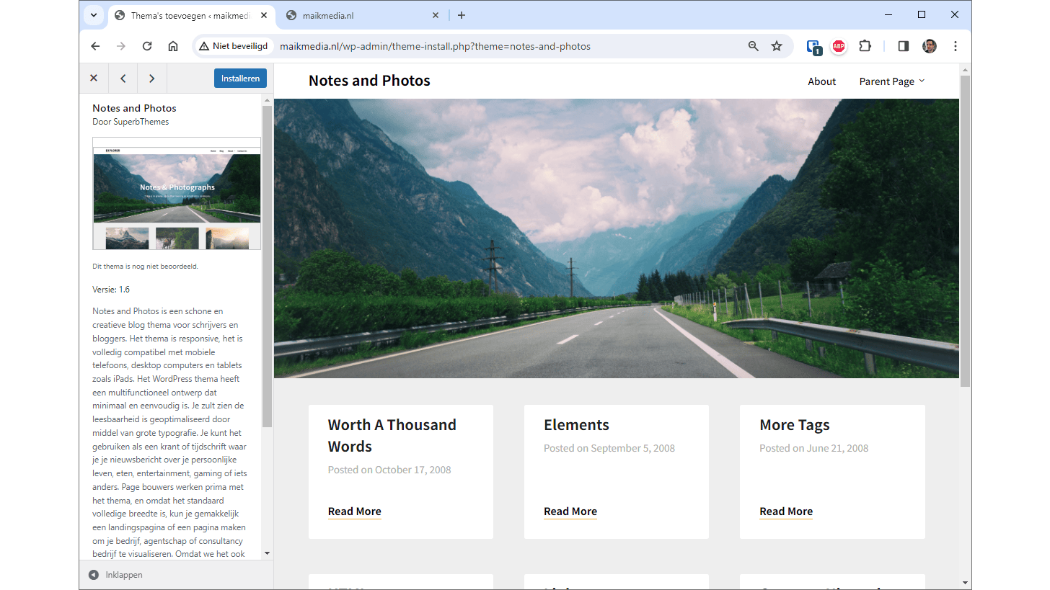Click the Notes and Photos sidebar heading
1050x590 pixels.
[134, 108]
